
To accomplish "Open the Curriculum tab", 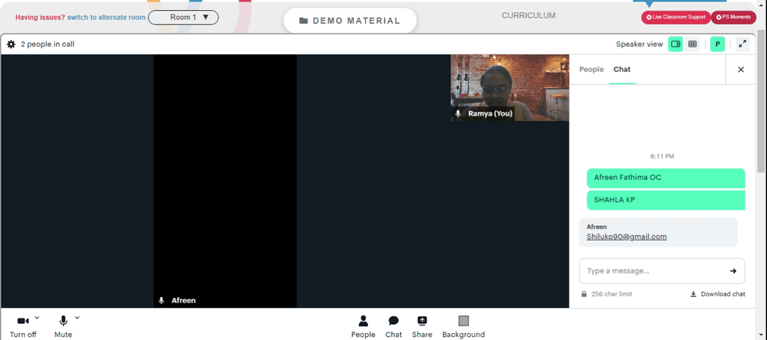I will (x=528, y=15).
